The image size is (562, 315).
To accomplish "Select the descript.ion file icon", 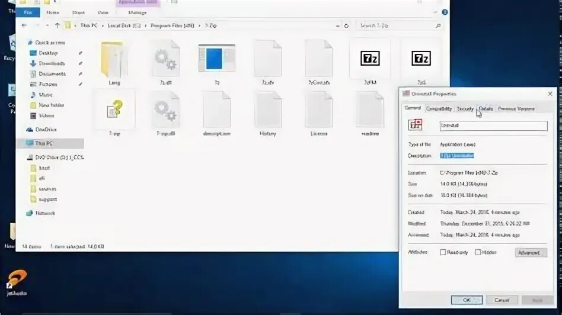I will 216,110.
